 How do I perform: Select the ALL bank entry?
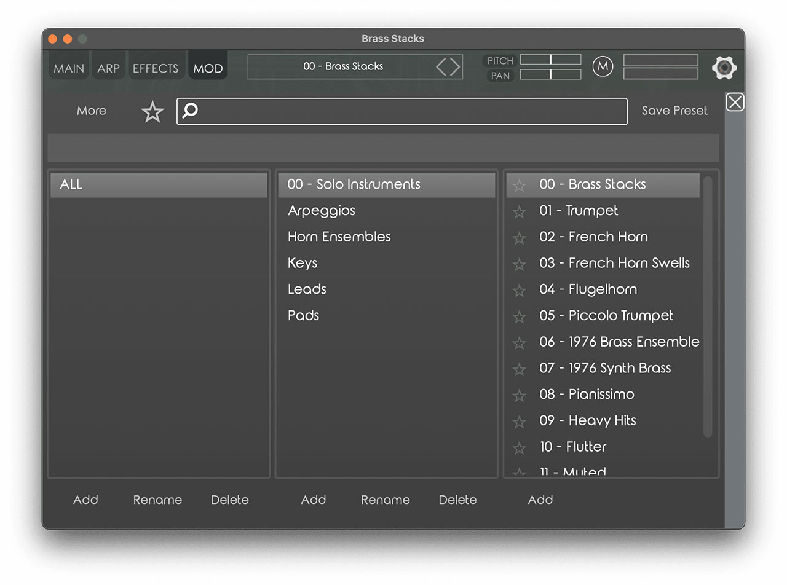click(158, 184)
